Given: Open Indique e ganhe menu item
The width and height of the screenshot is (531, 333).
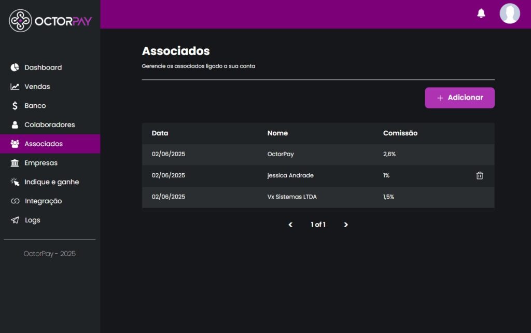Looking at the screenshot, I should click(x=50, y=182).
